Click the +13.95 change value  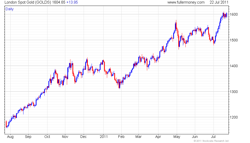pyautogui.click(x=72, y=2)
